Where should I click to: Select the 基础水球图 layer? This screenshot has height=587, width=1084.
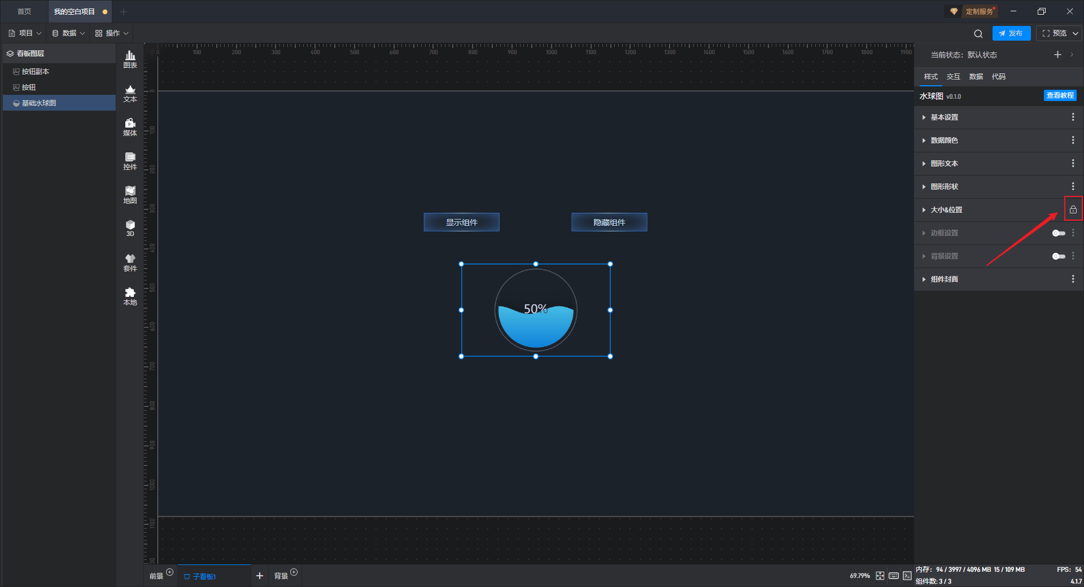tap(39, 103)
